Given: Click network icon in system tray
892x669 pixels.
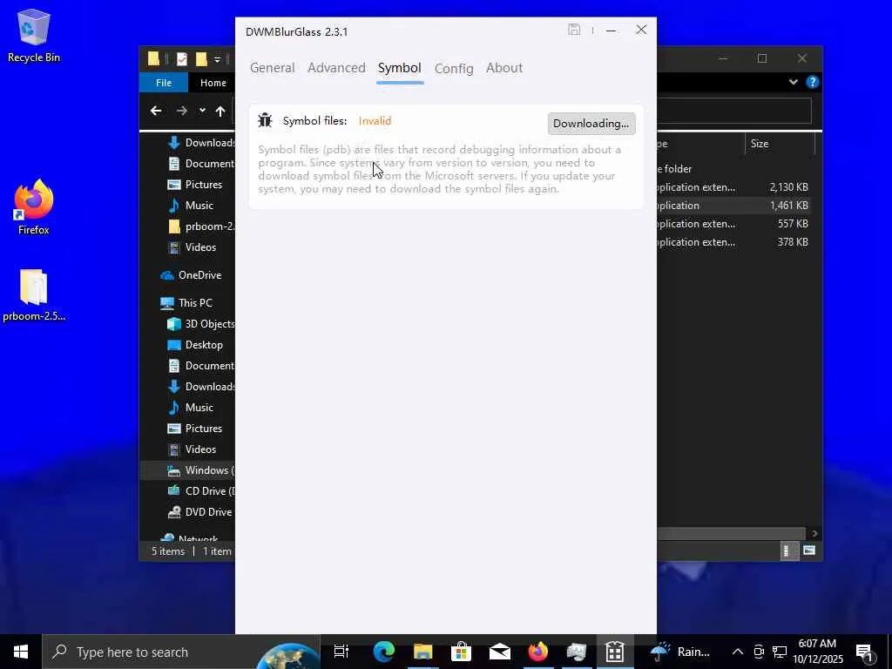Looking at the screenshot, I should 780,652.
